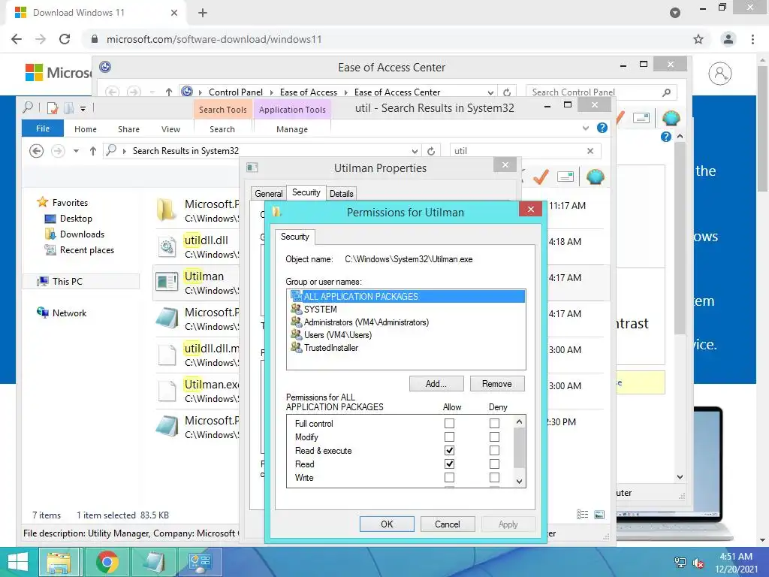
Task: Refresh the Explorer search results
Action: 431,151
